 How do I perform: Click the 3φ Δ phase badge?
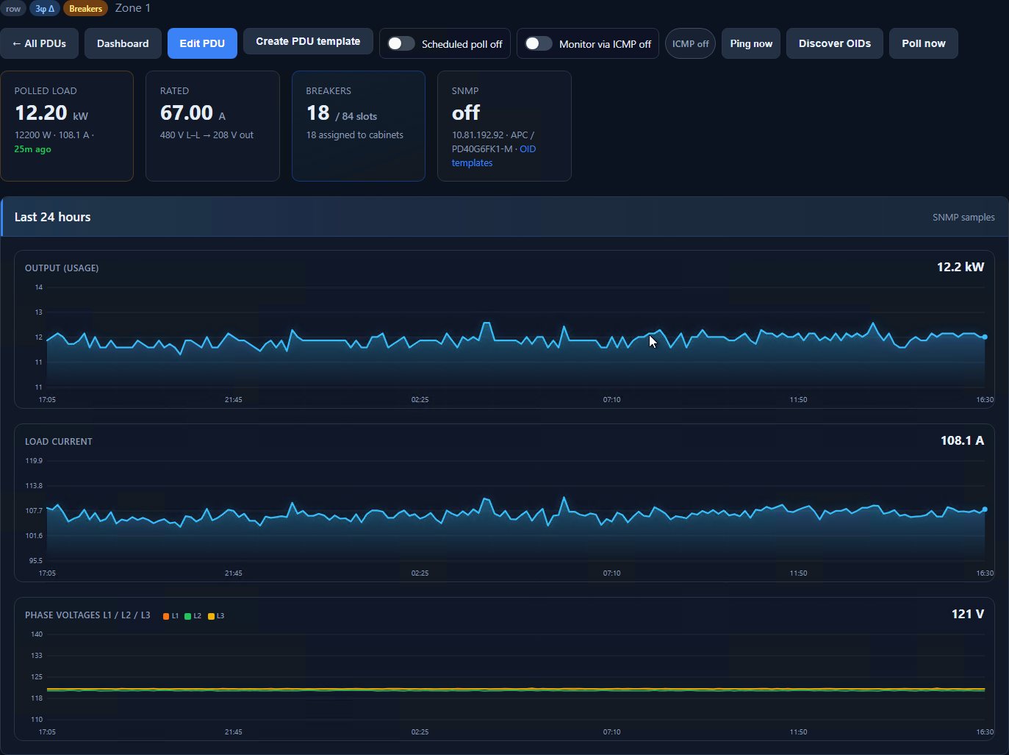(45, 9)
